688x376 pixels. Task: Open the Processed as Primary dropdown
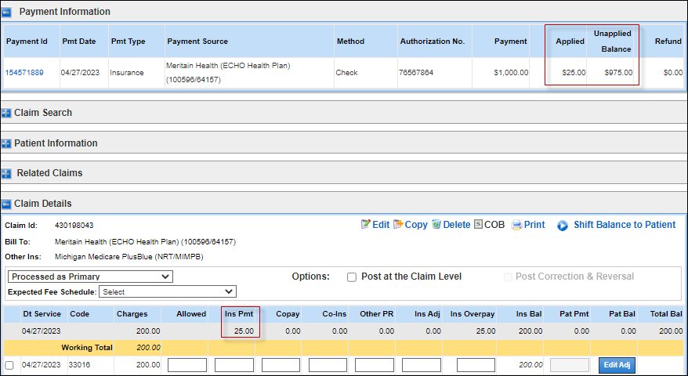point(90,277)
